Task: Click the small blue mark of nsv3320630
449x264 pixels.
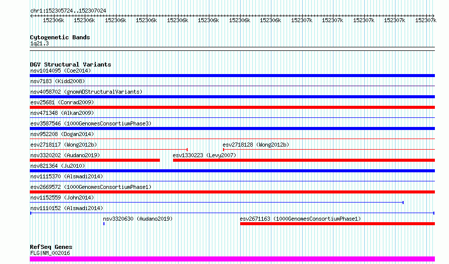Action: click(104, 224)
